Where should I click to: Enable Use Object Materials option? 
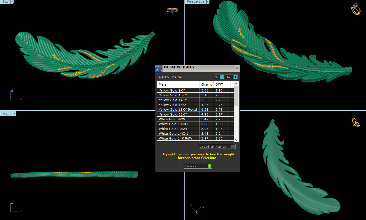pyautogui.click(x=233, y=147)
